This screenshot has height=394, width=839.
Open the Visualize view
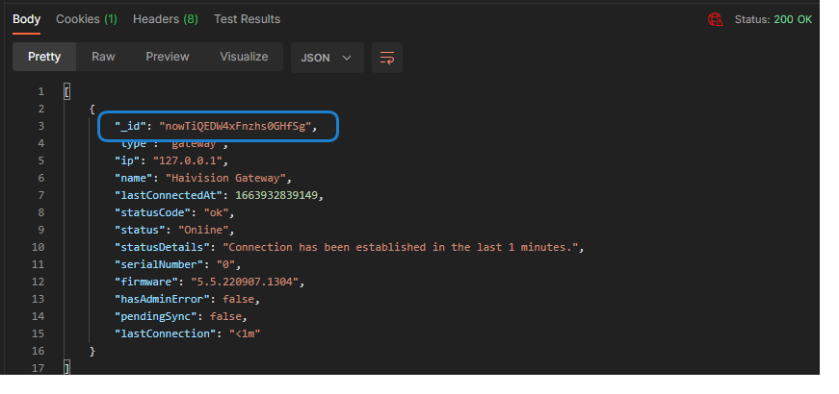coord(244,57)
